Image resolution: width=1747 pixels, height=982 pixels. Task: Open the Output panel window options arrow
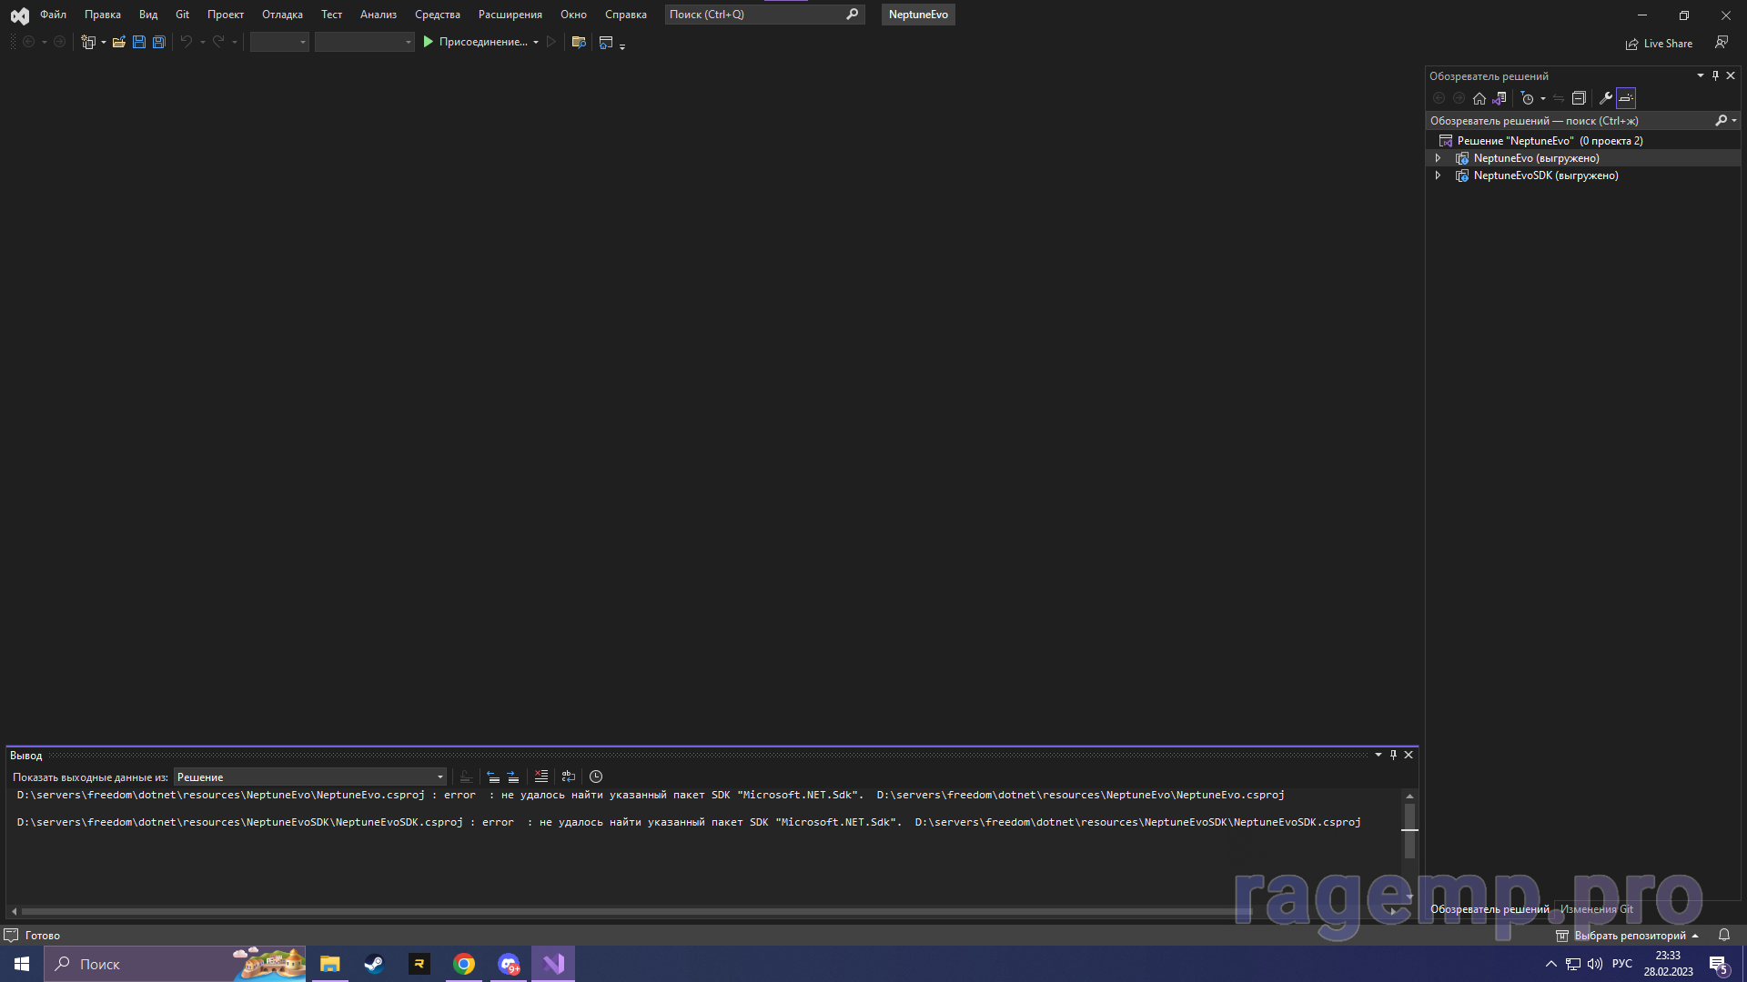point(1378,755)
